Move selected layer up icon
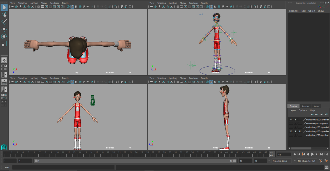Screen dimensions: 330x171 (x=312, y=115)
